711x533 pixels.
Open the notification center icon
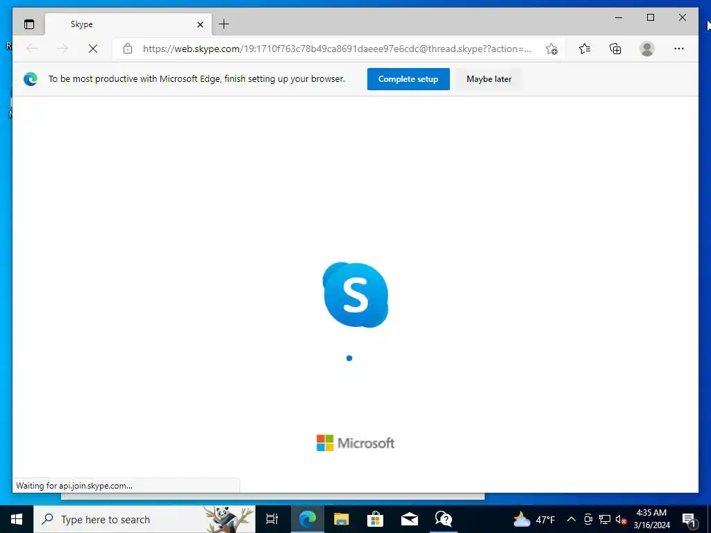tap(689, 519)
